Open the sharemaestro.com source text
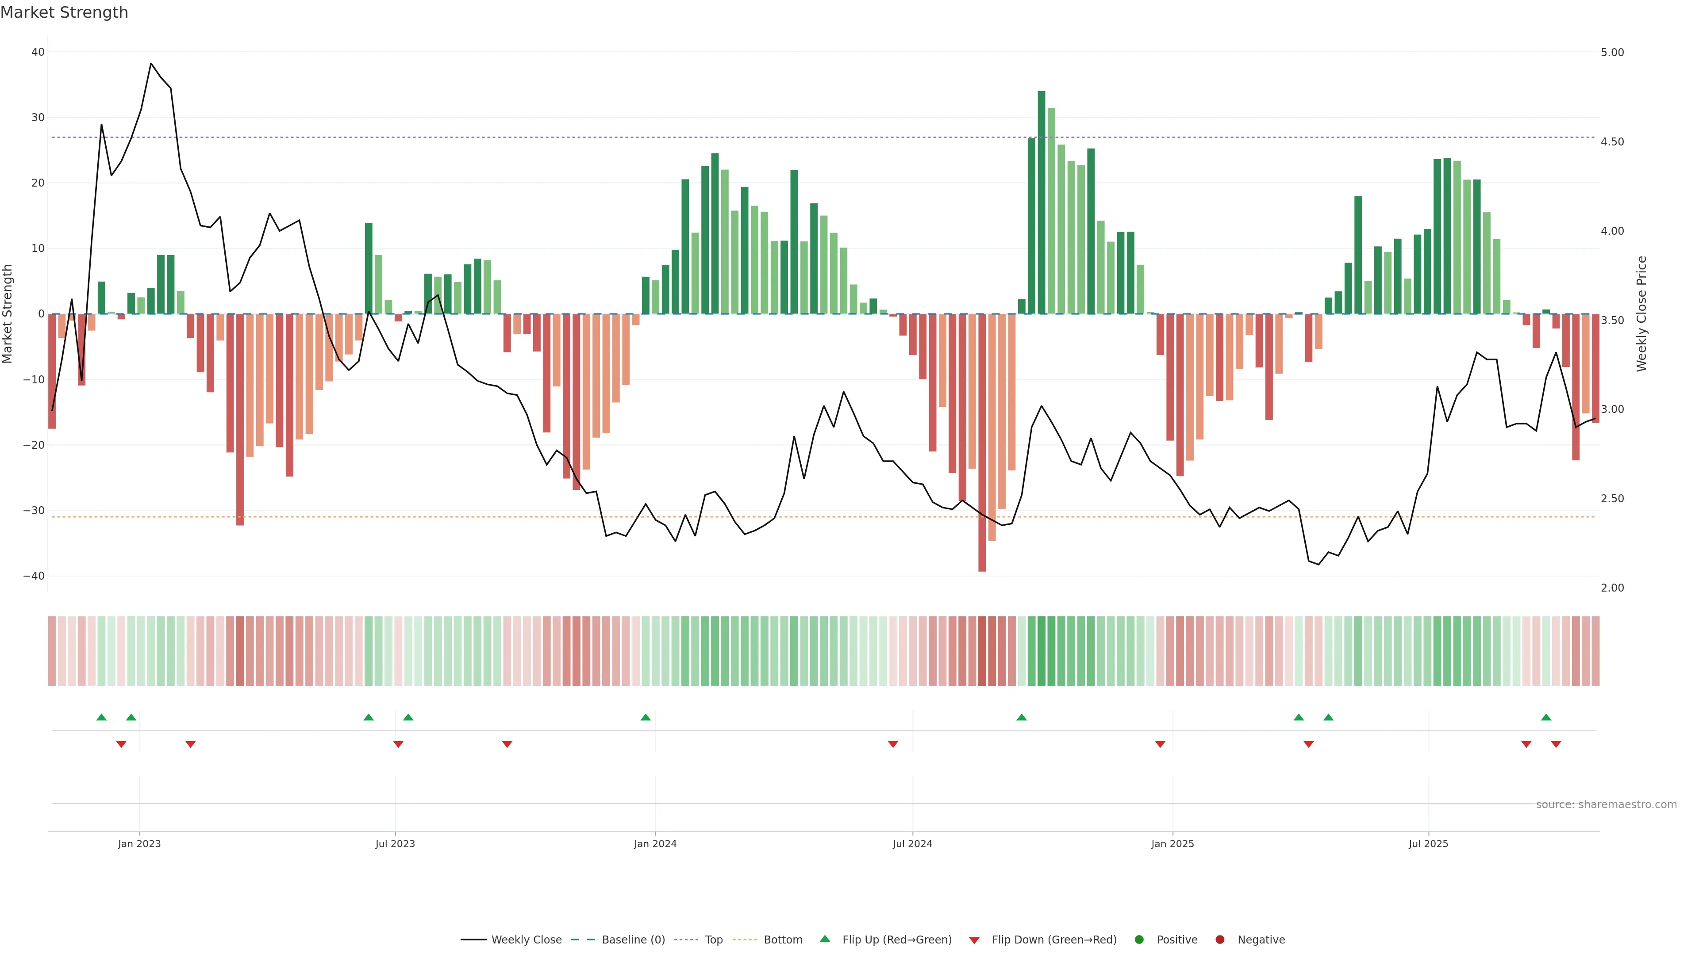Image resolution: width=1699 pixels, height=955 pixels. [1606, 804]
